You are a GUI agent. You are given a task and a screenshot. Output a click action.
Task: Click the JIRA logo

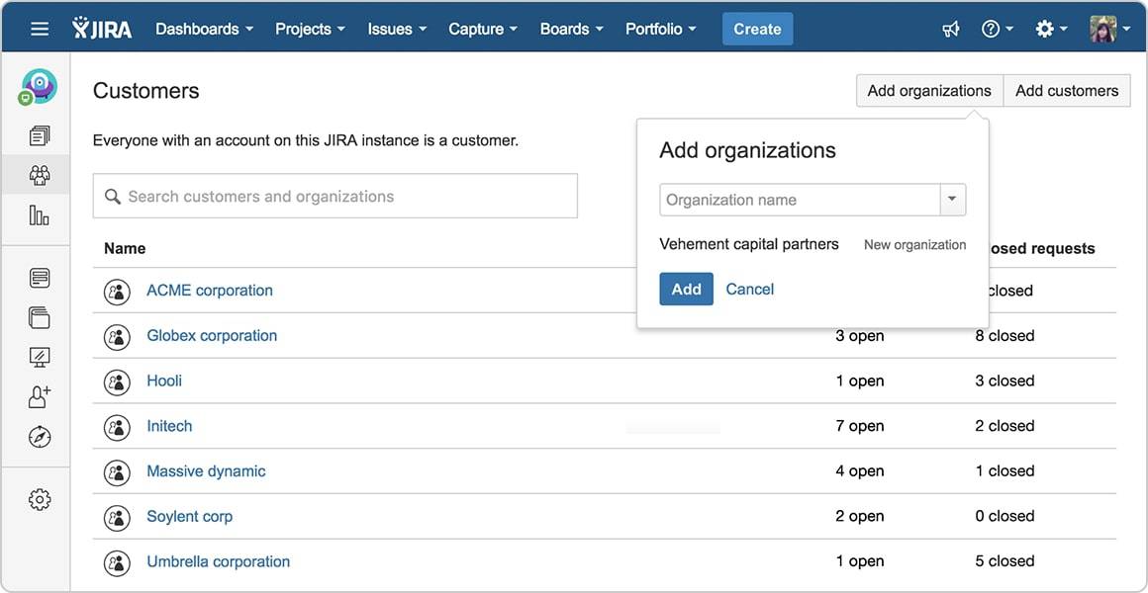pos(102,29)
